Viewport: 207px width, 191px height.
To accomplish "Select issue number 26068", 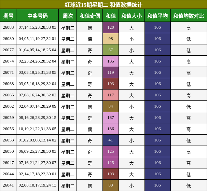I will pos(8,84).
